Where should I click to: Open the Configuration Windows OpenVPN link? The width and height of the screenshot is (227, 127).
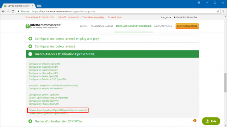pos(44,64)
